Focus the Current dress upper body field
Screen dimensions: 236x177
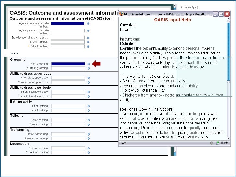68,82
